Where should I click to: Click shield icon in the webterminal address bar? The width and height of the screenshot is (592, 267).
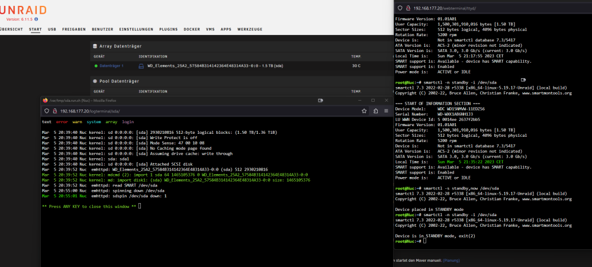click(400, 8)
